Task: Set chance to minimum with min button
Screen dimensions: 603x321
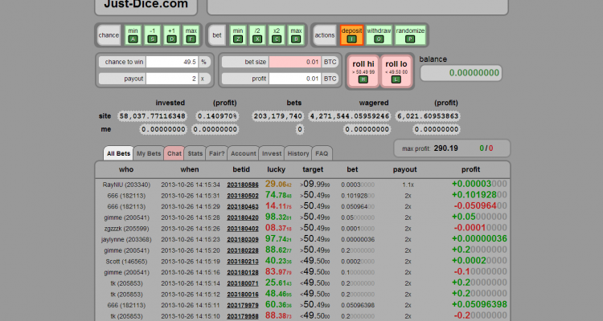Action: pyautogui.click(x=133, y=35)
